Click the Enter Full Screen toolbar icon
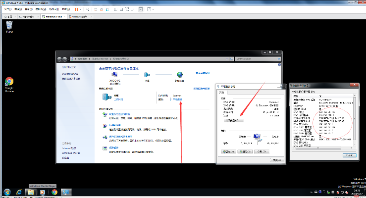Image resolution: width=366 pixels, height=198 pixels. tap(127, 9)
